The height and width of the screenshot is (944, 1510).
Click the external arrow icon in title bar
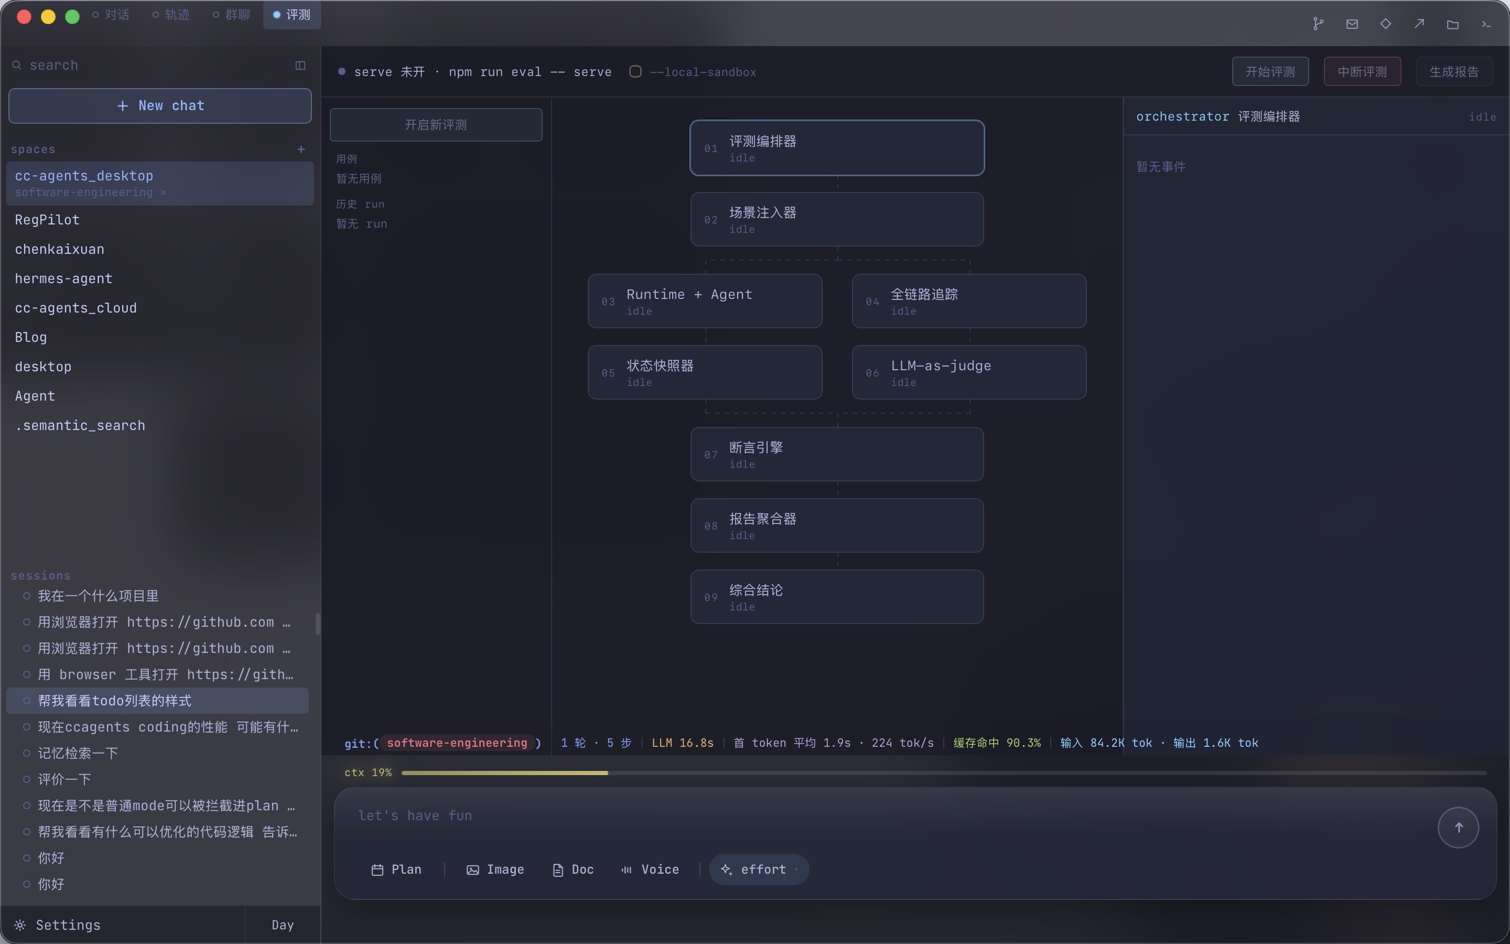click(x=1419, y=24)
